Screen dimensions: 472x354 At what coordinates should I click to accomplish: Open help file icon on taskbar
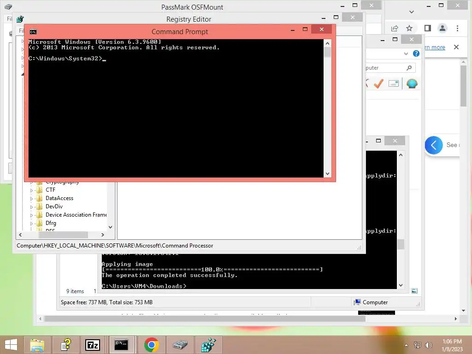coord(66,345)
